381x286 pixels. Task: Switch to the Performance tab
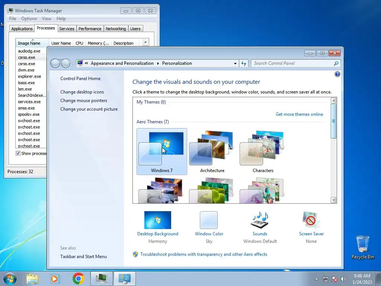[90, 29]
